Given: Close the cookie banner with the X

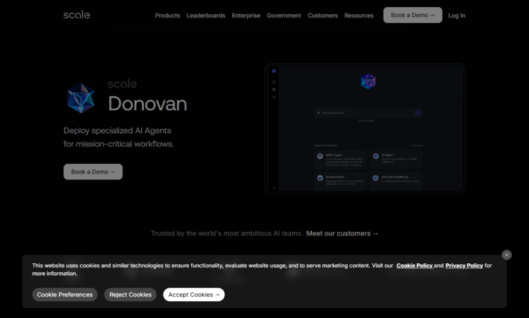Looking at the screenshot, I should [x=507, y=255].
